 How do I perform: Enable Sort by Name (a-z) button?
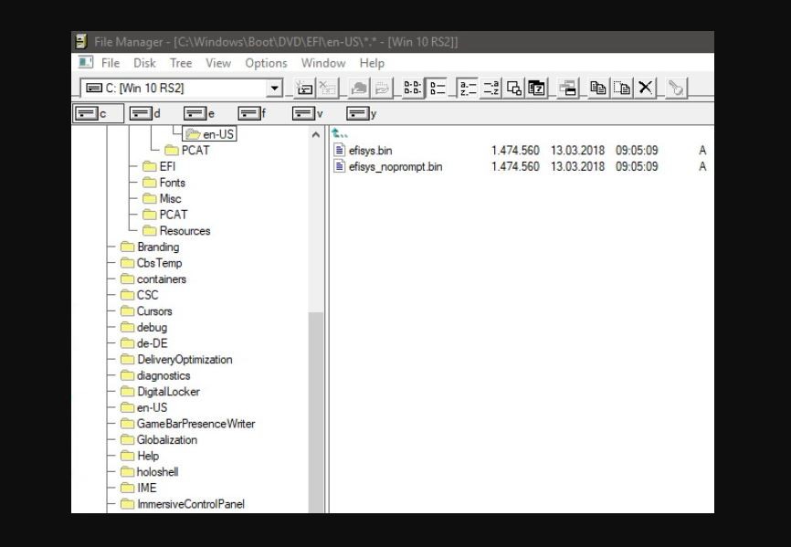[x=467, y=89]
